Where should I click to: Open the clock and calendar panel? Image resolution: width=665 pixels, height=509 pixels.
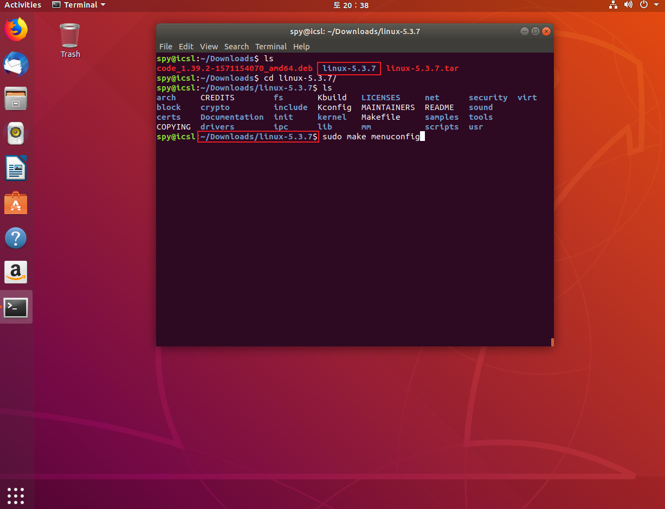click(351, 5)
